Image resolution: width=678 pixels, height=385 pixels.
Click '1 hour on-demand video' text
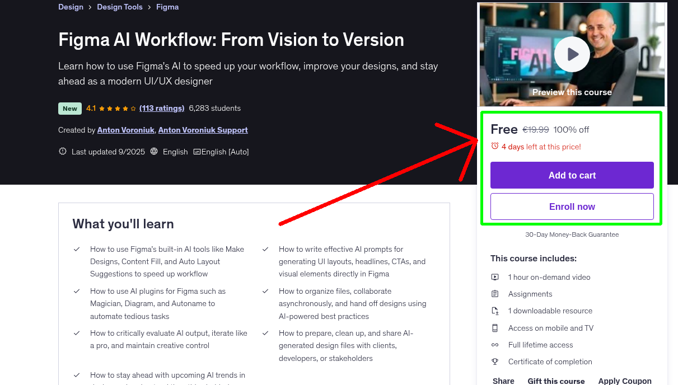[x=549, y=277]
